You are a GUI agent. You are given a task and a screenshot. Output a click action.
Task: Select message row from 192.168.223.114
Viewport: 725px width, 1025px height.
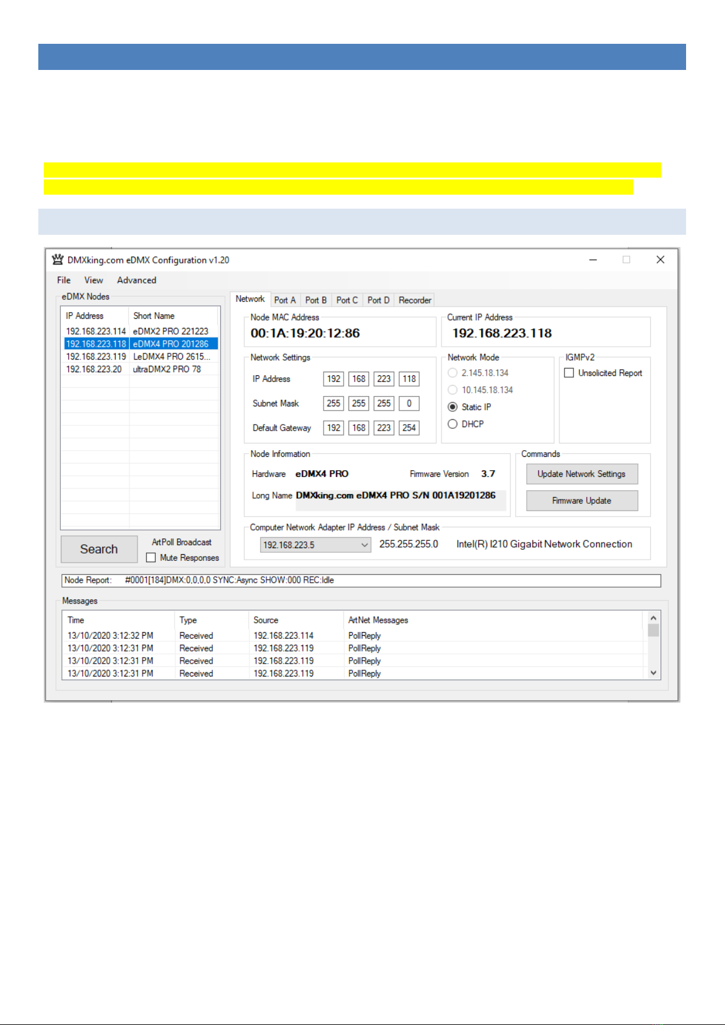coord(353,636)
